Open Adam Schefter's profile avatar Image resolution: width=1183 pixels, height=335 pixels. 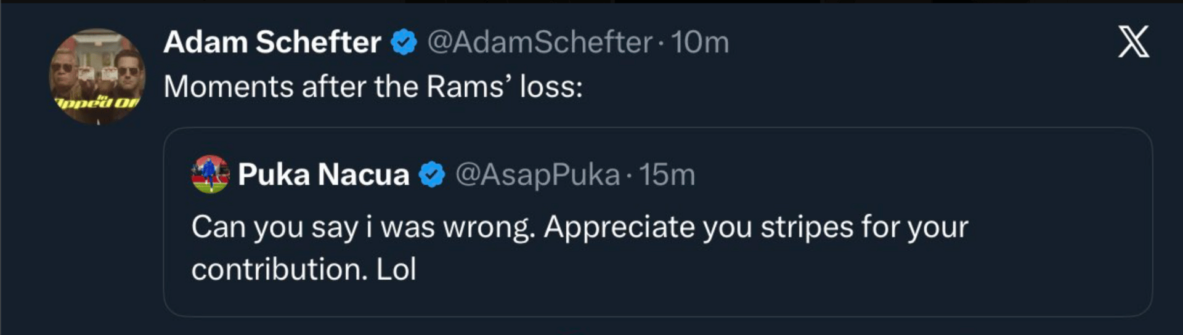(x=97, y=74)
